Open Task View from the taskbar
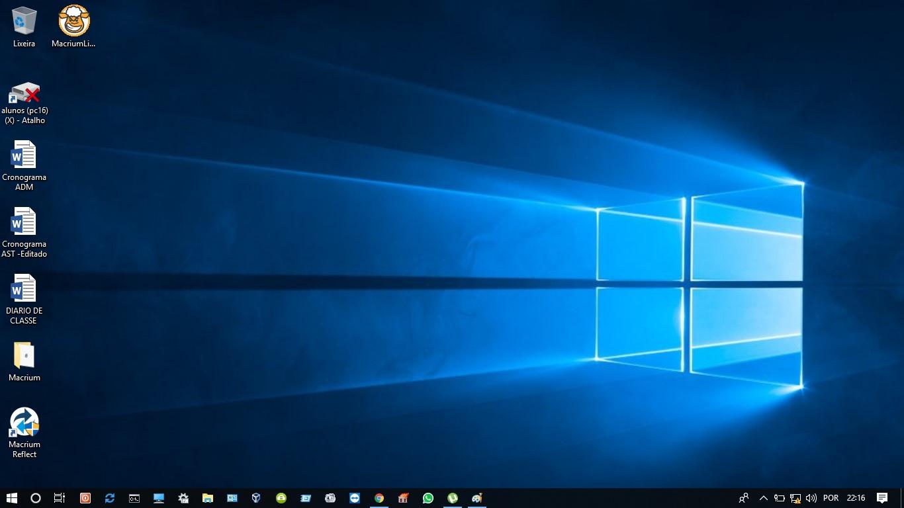 pos(60,498)
